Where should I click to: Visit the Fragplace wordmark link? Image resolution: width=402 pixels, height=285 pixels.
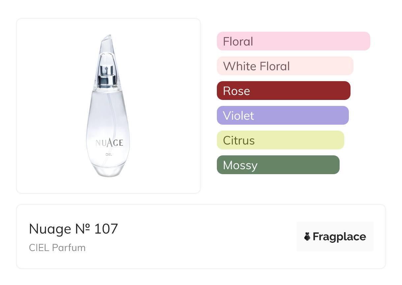[339, 237]
